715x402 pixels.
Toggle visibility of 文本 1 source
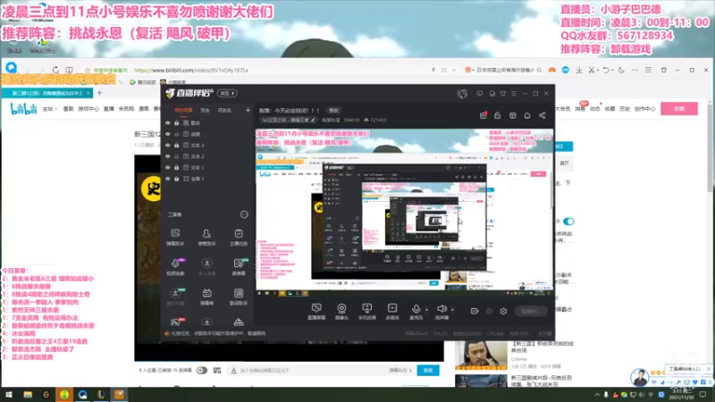(x=168, y=168)
